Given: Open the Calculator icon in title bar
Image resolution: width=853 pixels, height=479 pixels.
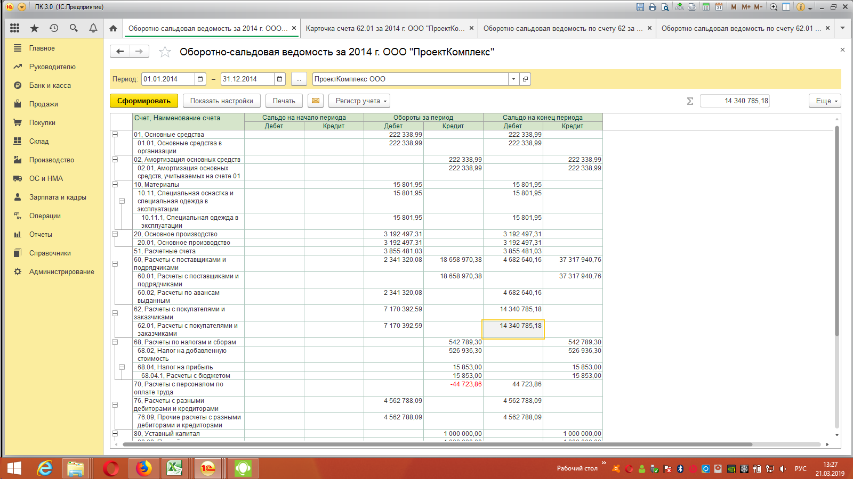Looking at the screenshot, I should click(706, 7).
